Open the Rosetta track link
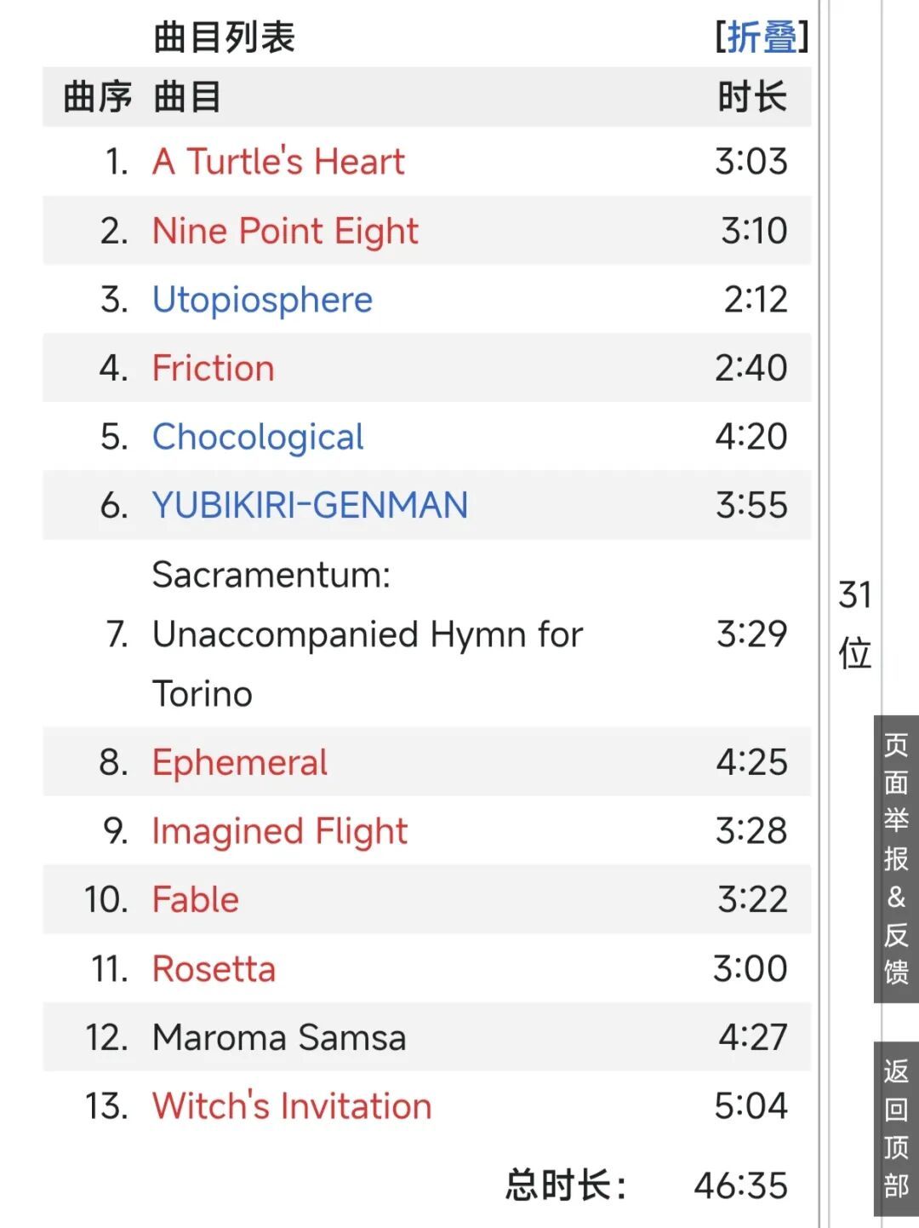The width and height of the screenshot is (919, 1228). 214,969
